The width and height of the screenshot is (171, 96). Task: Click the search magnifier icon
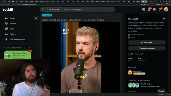(43, 10)
